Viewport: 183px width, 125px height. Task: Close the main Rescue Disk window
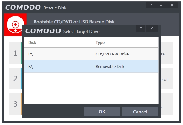coord(172,5)
